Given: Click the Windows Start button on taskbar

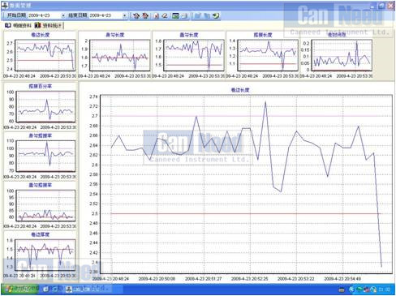Looking at the screenshot, I should coord(20,290).
